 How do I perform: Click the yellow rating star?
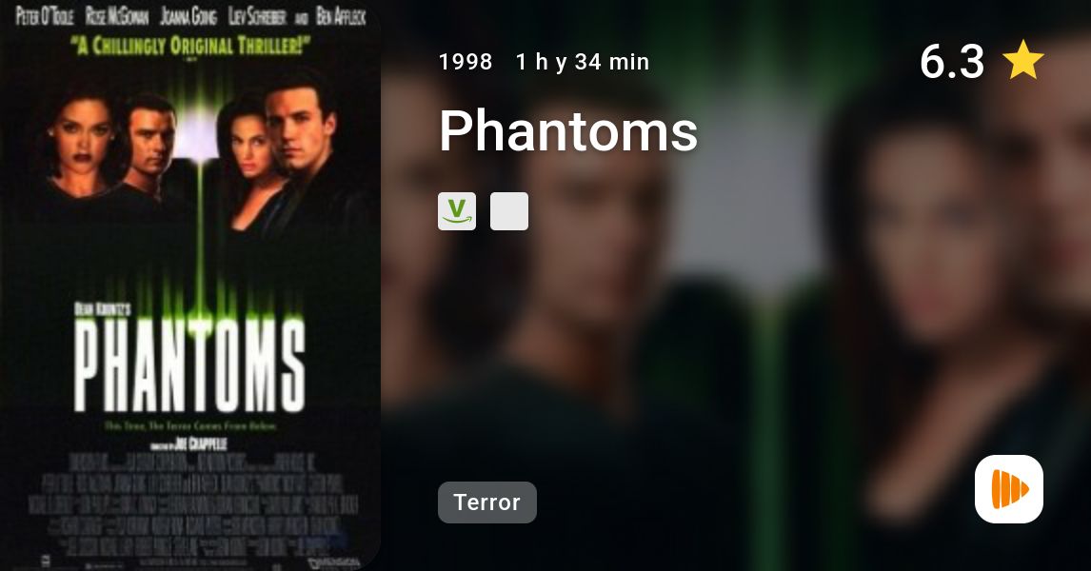click(1022, 61)
